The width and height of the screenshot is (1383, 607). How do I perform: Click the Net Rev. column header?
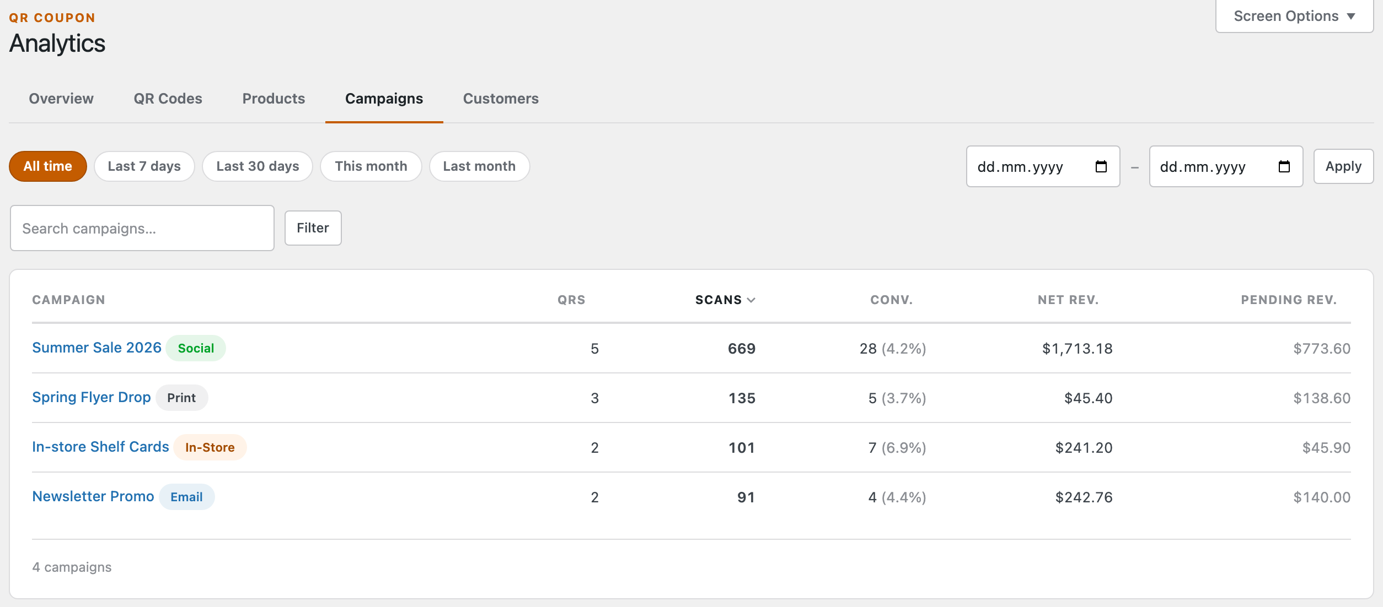[x=1068, y=300]
